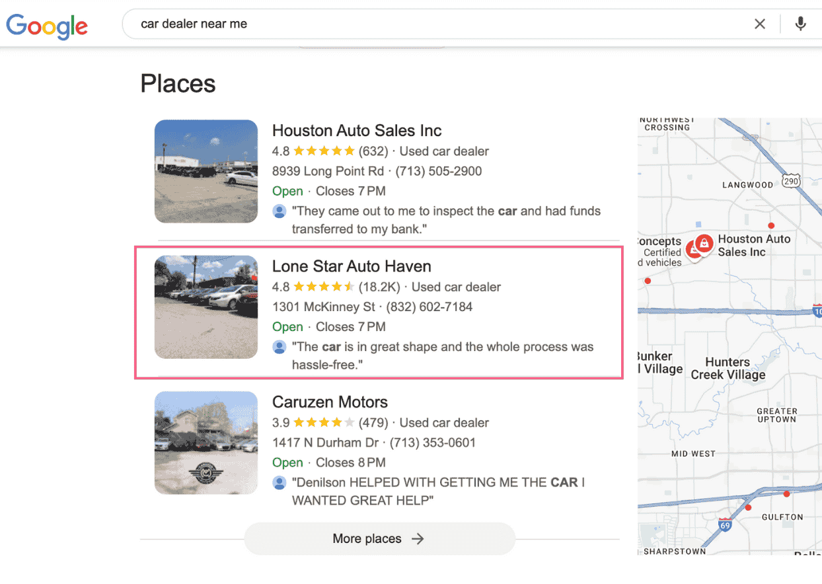Viewport: 822px width, 584px height.
Task: Click 'Closes 8 PM' hours for Caruzen Motors
Action: pos(351,462)
